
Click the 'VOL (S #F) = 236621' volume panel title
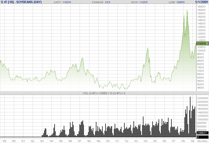point(96,93)
